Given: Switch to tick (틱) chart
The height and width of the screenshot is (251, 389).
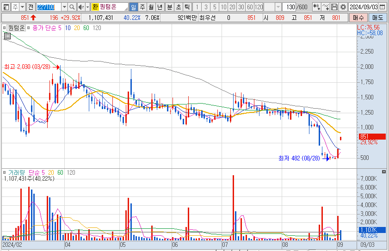Looking at the screenshot, I should coord(187,7).
